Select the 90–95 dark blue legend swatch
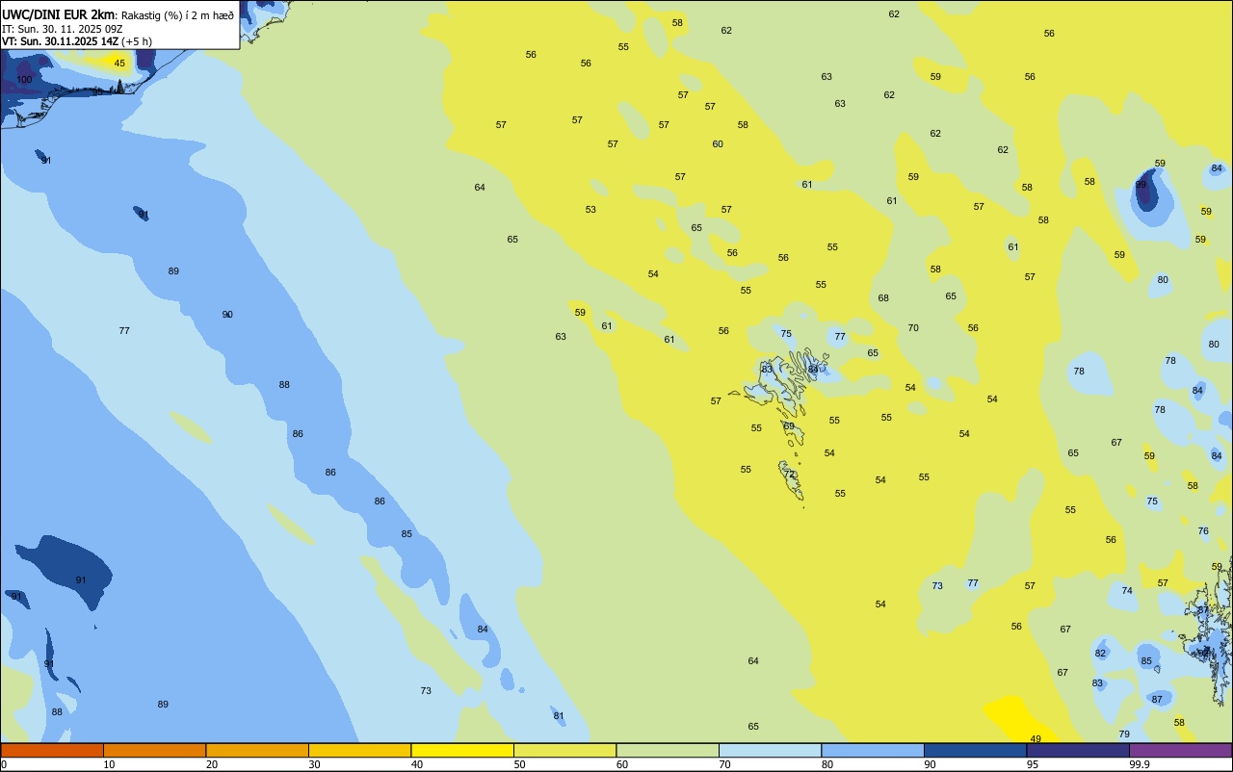1233x772 pixels. click(x=975, y=750)
